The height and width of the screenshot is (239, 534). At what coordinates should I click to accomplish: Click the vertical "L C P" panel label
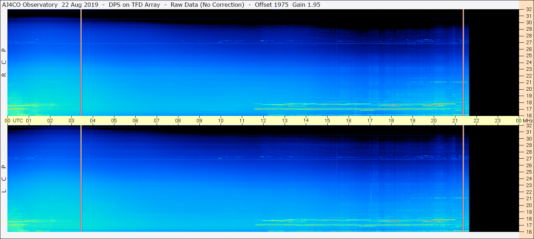pos(4,179)
